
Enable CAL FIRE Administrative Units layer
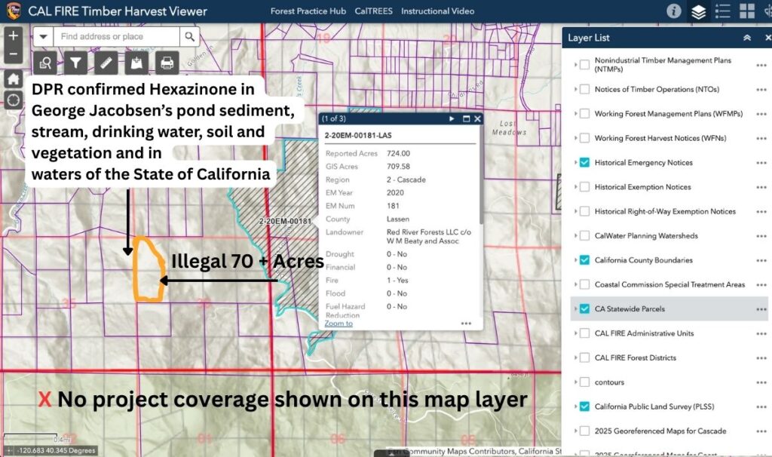coord(584,333)
